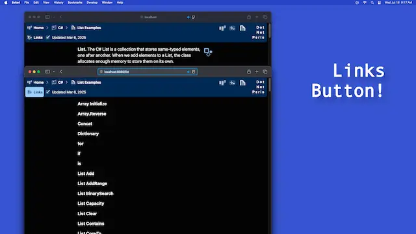
Task: Click the middle header icon in back window
Action: click(x=233, y=28)
